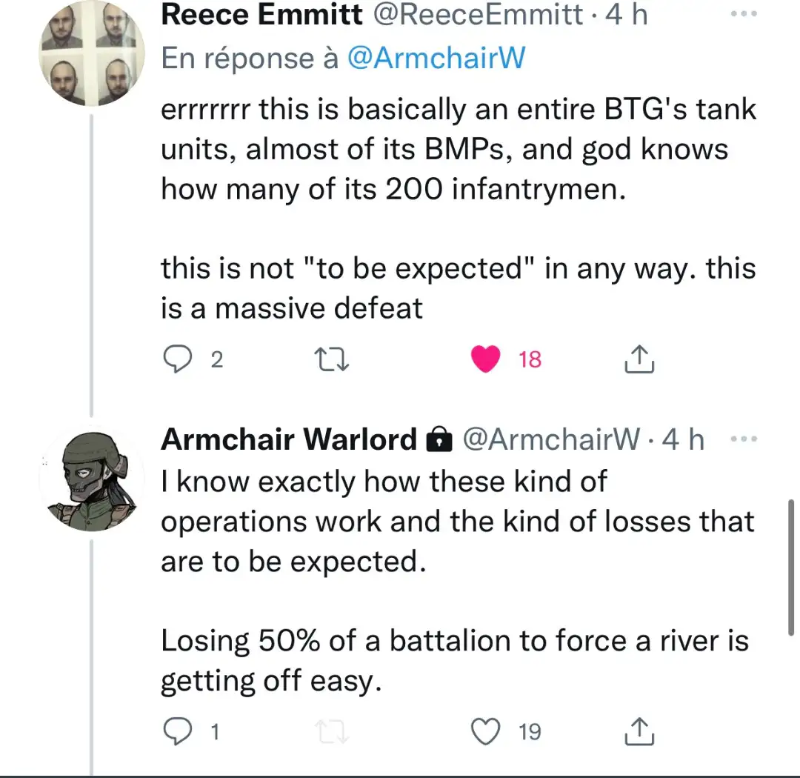Open Reece Emmitt's profile by name
This screenshot has width=800, height=778.
[x=261, y=14]
